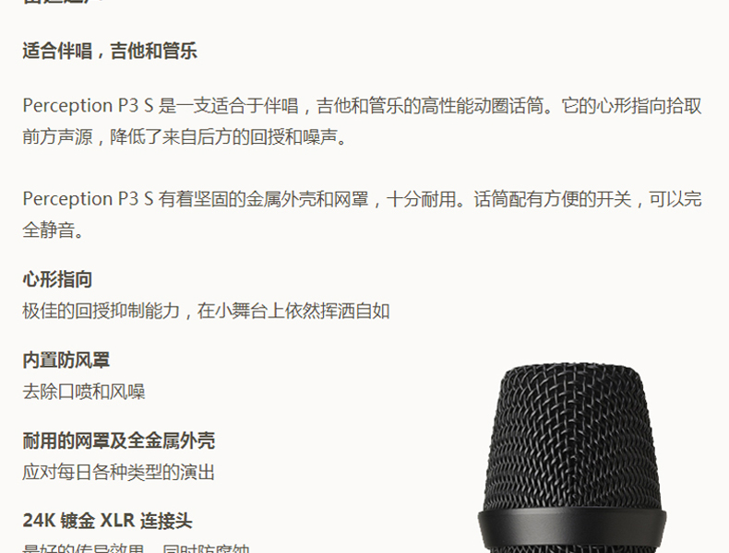Screen dimensions: 729x553
Task: Click the 耐用的网罩及全金属外壳 heading
Action: tap(118, 441)
